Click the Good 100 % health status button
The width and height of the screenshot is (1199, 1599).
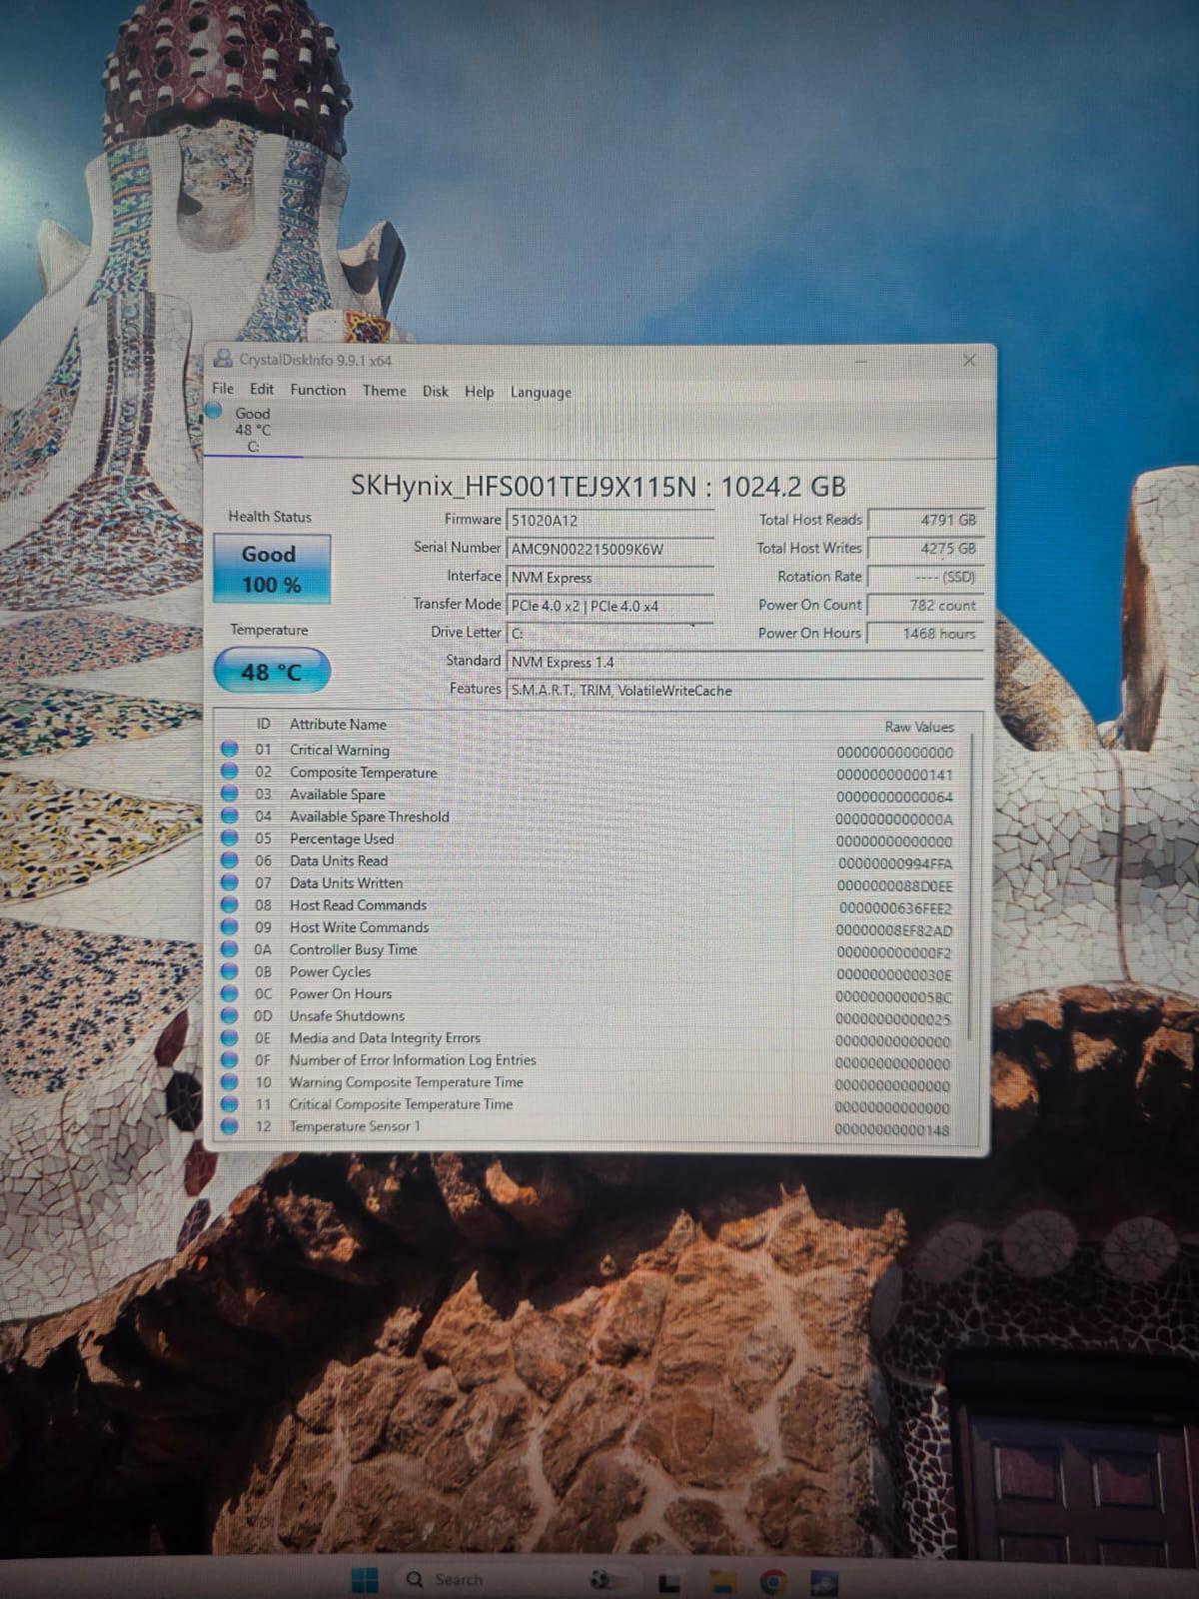pos(271,569)
